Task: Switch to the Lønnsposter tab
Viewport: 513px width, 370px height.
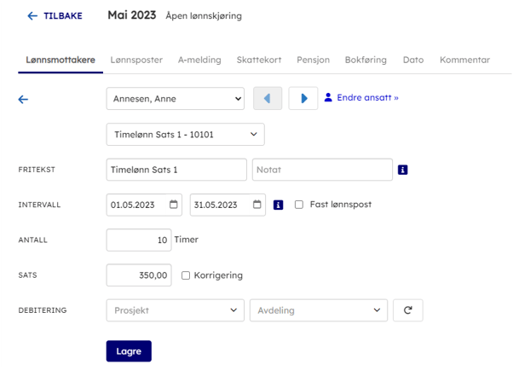Action: pyautogui.click(x=136, y=60)
